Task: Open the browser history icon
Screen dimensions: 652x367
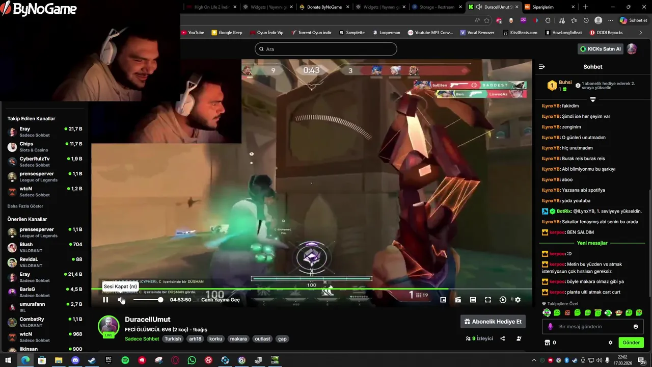Action: 586,20
